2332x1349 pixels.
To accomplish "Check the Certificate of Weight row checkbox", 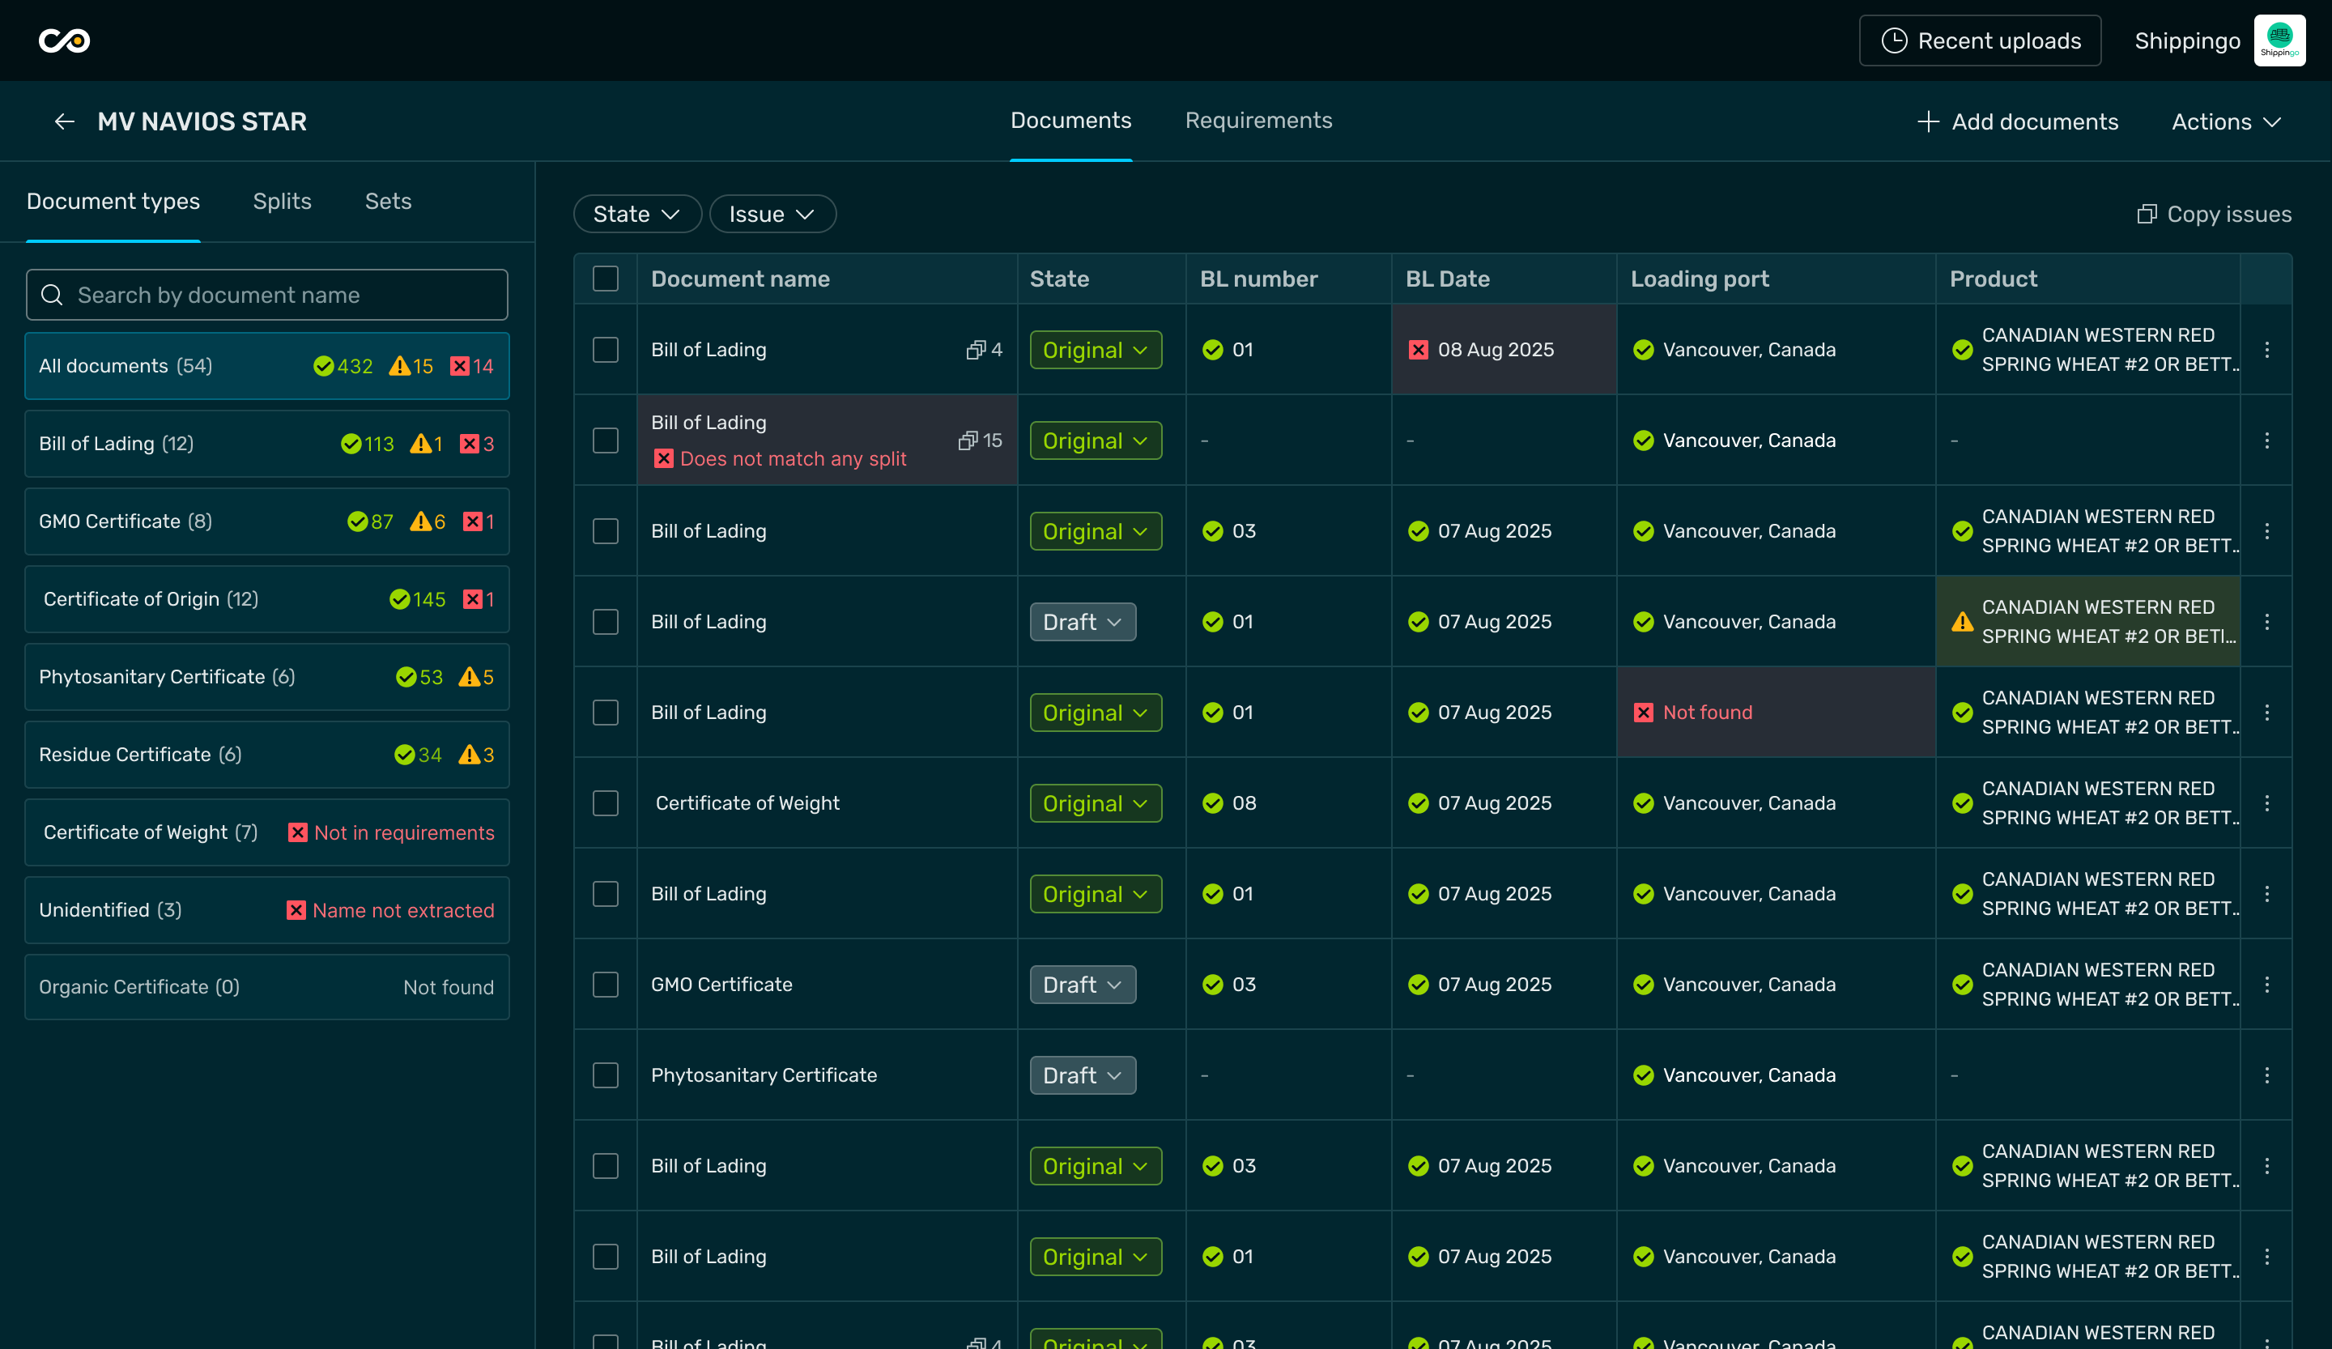I will pos(605,803).
